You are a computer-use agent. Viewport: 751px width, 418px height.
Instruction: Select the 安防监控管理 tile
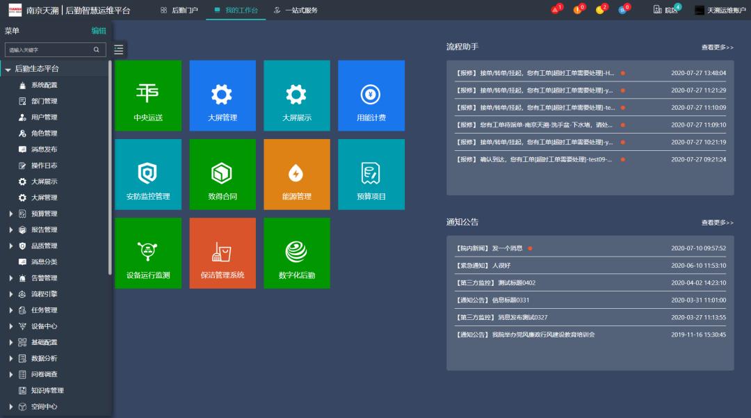pos(147,174)
